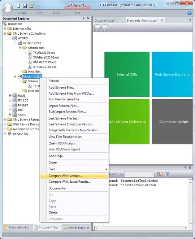Choose Compare With Version from context menu

click(74, 176)
